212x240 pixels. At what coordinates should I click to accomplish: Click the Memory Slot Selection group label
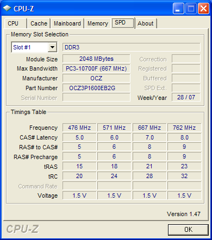click(x=40, y=34)
